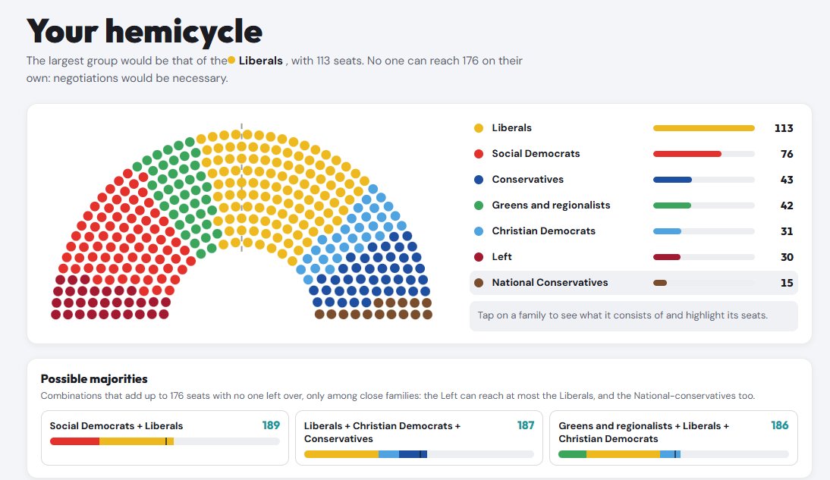The image size is (830, 480).
Task: Click the dashed center line of hemicycle
Action: click(x=241, y=188)
